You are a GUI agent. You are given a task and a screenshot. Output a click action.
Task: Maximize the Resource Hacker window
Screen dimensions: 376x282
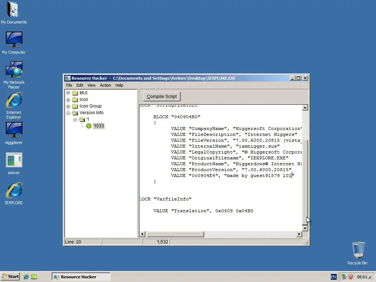(298, 78)
